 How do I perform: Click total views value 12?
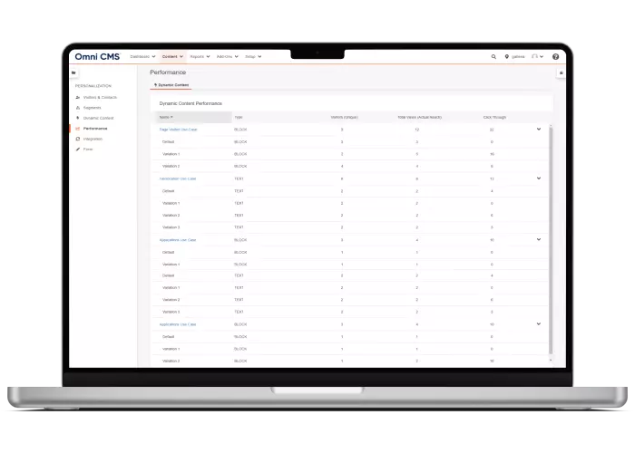coord(416,130)
